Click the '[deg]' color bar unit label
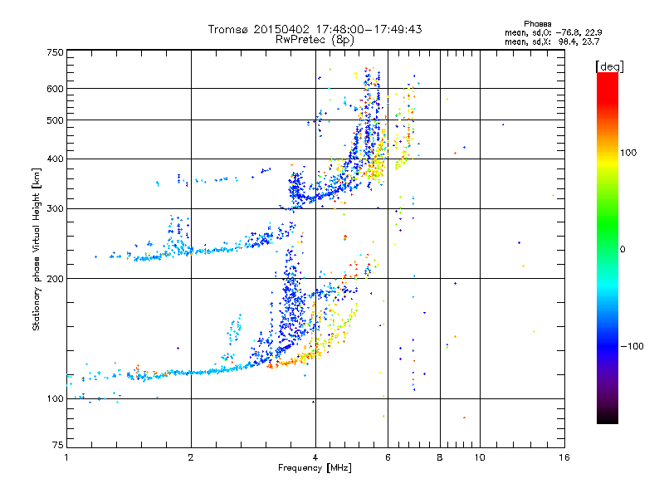This screenshot has height=498, width=664. coord(609,66)
